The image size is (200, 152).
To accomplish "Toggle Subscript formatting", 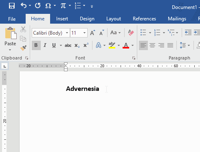I will [77, 45].
